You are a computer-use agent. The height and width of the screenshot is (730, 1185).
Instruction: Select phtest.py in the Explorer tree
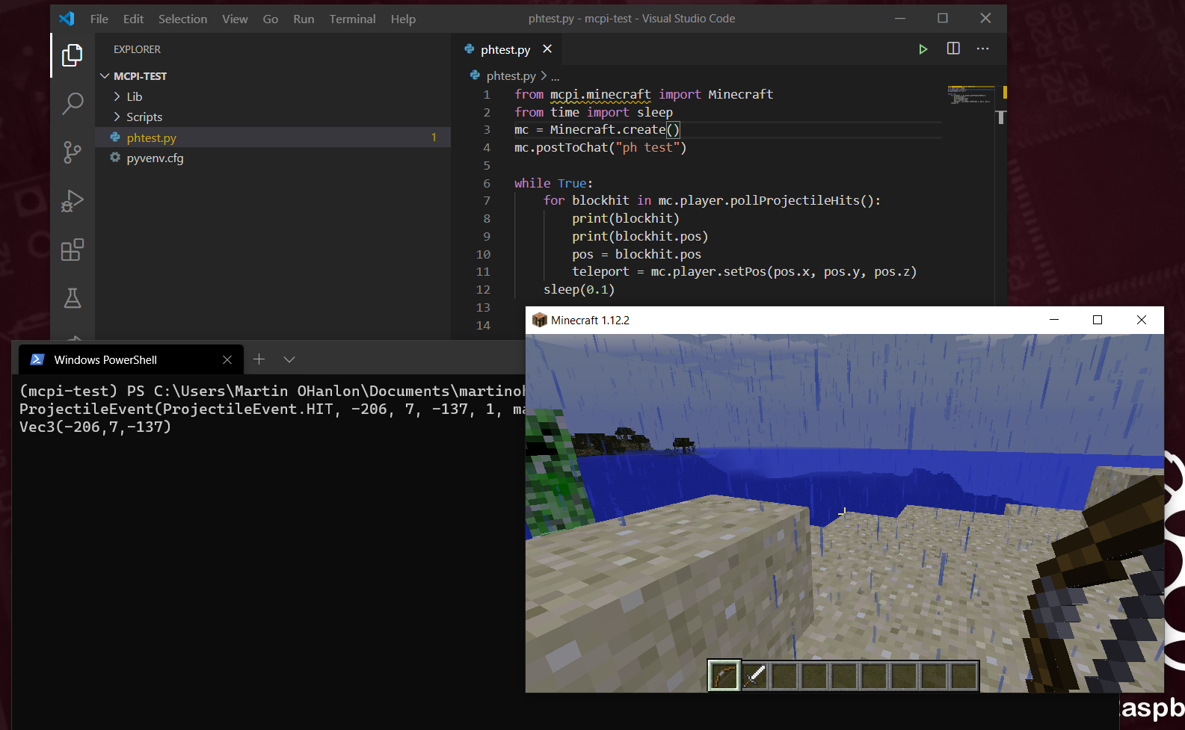pyautogui.click(x=274, y=137)
